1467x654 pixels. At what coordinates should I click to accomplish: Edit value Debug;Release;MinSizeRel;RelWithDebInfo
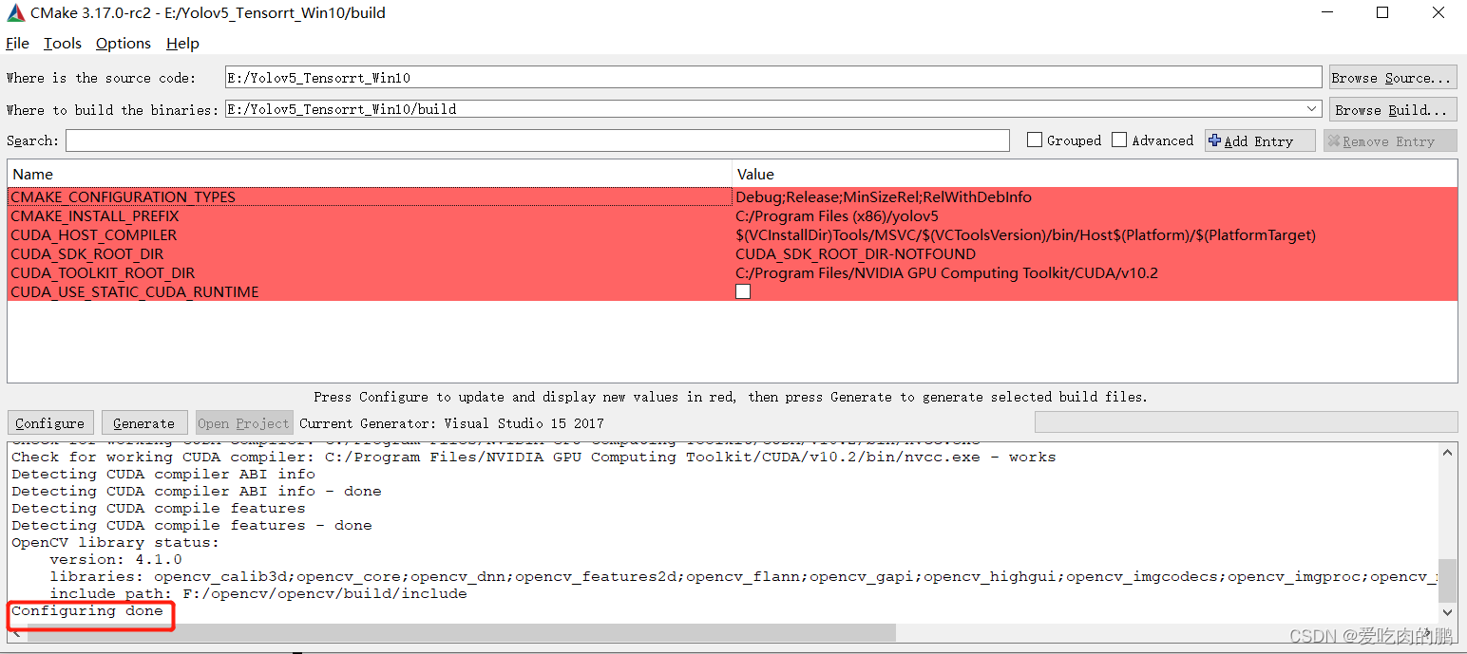(x=1095, y=197)
